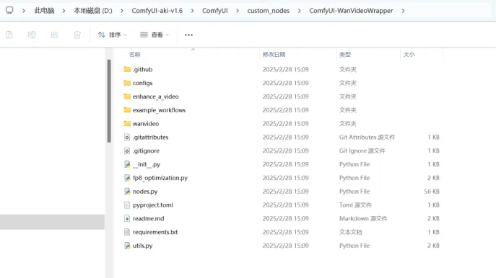Select the __init__.py file name
The width and height of the screenshot is (496, 278).
147,164
